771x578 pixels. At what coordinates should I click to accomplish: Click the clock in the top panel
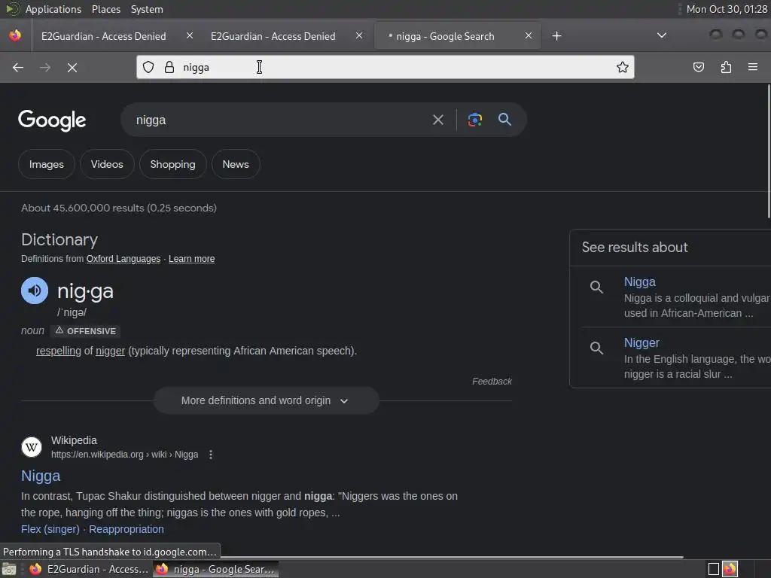727,9
